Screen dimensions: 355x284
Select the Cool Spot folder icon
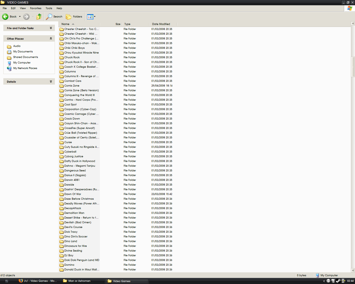click(62, 105)
